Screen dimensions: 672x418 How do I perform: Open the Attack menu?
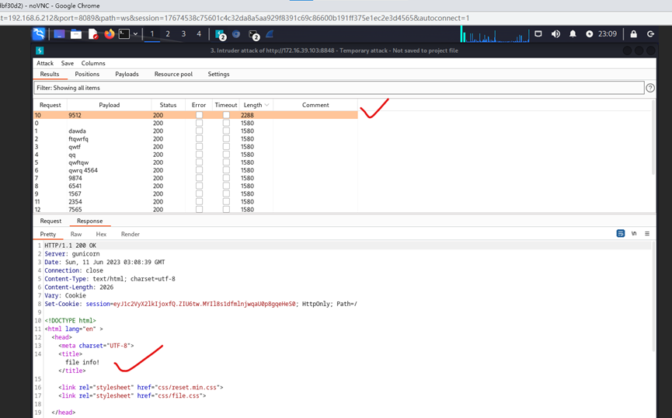pyautogui.click(x=45, y=63)
